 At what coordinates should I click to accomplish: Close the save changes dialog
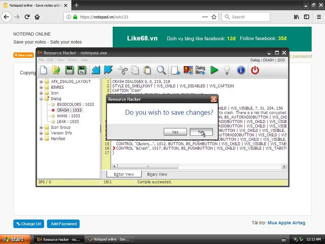[x=214, y=99]
